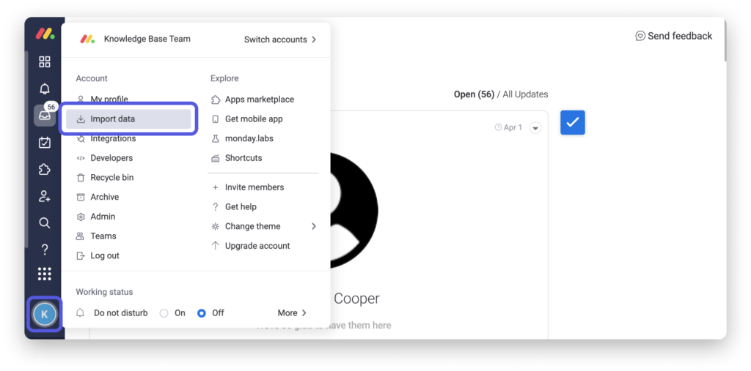Select the Off radio for Do not disturb
This screenshot has width=751, height=371.
[x=202, y=313]
